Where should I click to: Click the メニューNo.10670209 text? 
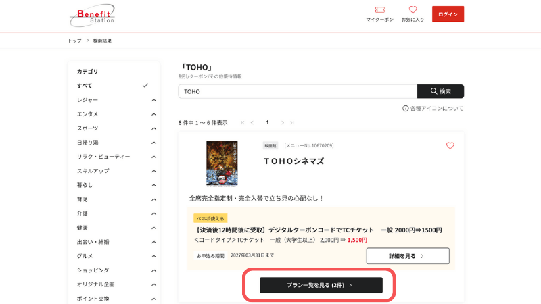pos(309,146)
